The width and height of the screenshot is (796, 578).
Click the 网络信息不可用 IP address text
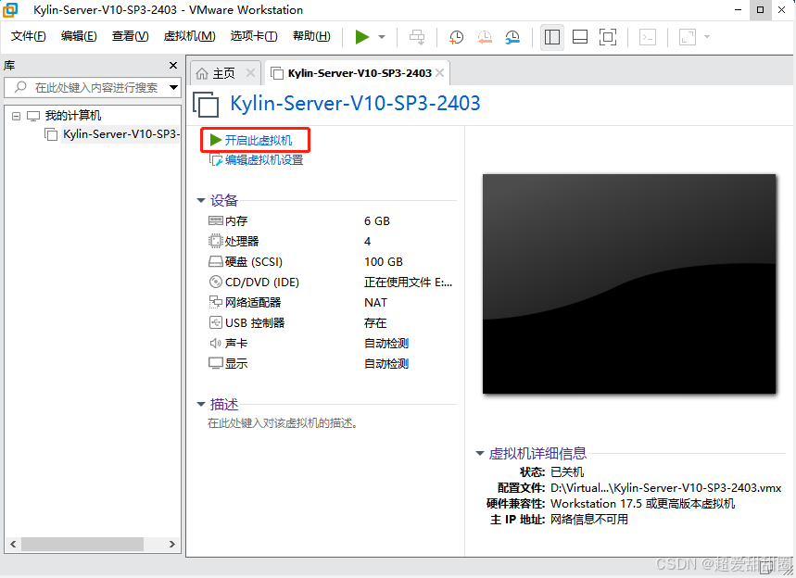[x=589, y=519]
